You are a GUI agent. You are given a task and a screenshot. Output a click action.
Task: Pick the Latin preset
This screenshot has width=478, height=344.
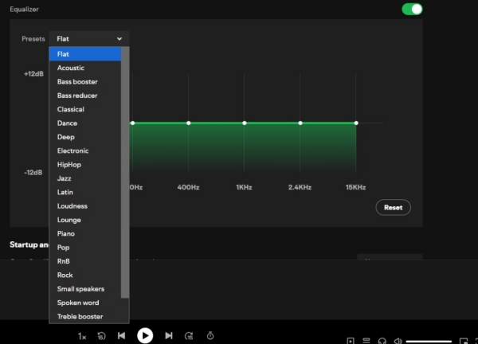[x=85, y=192]
